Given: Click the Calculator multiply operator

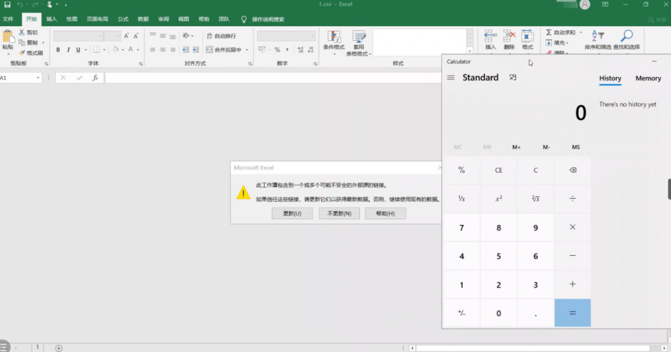Looking at the screenshot, I should click(573, 227).
